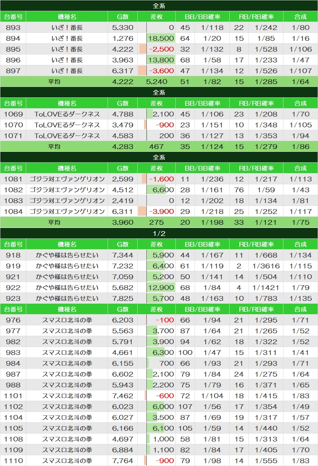Viewport: 318px width, 466px height.
Task: Click average combined rate 1/86
Action: point(301,147)
